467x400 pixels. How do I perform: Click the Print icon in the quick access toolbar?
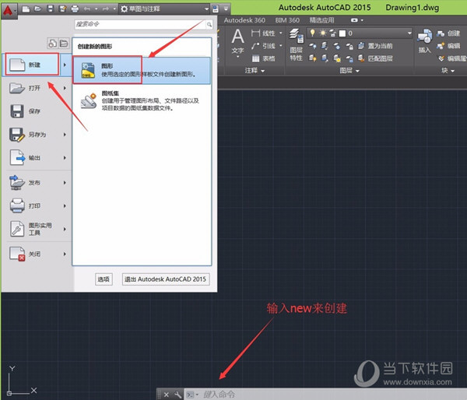75,9
